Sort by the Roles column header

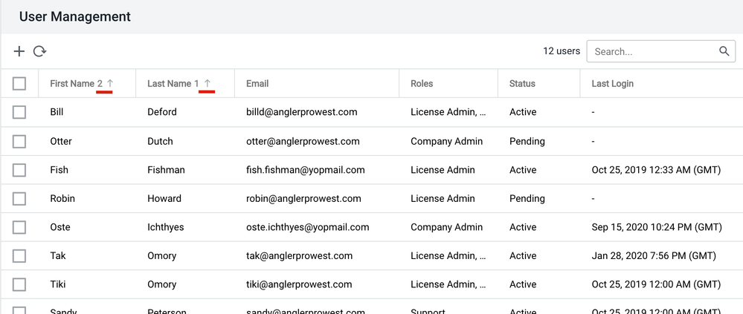[x=422, y=84]
